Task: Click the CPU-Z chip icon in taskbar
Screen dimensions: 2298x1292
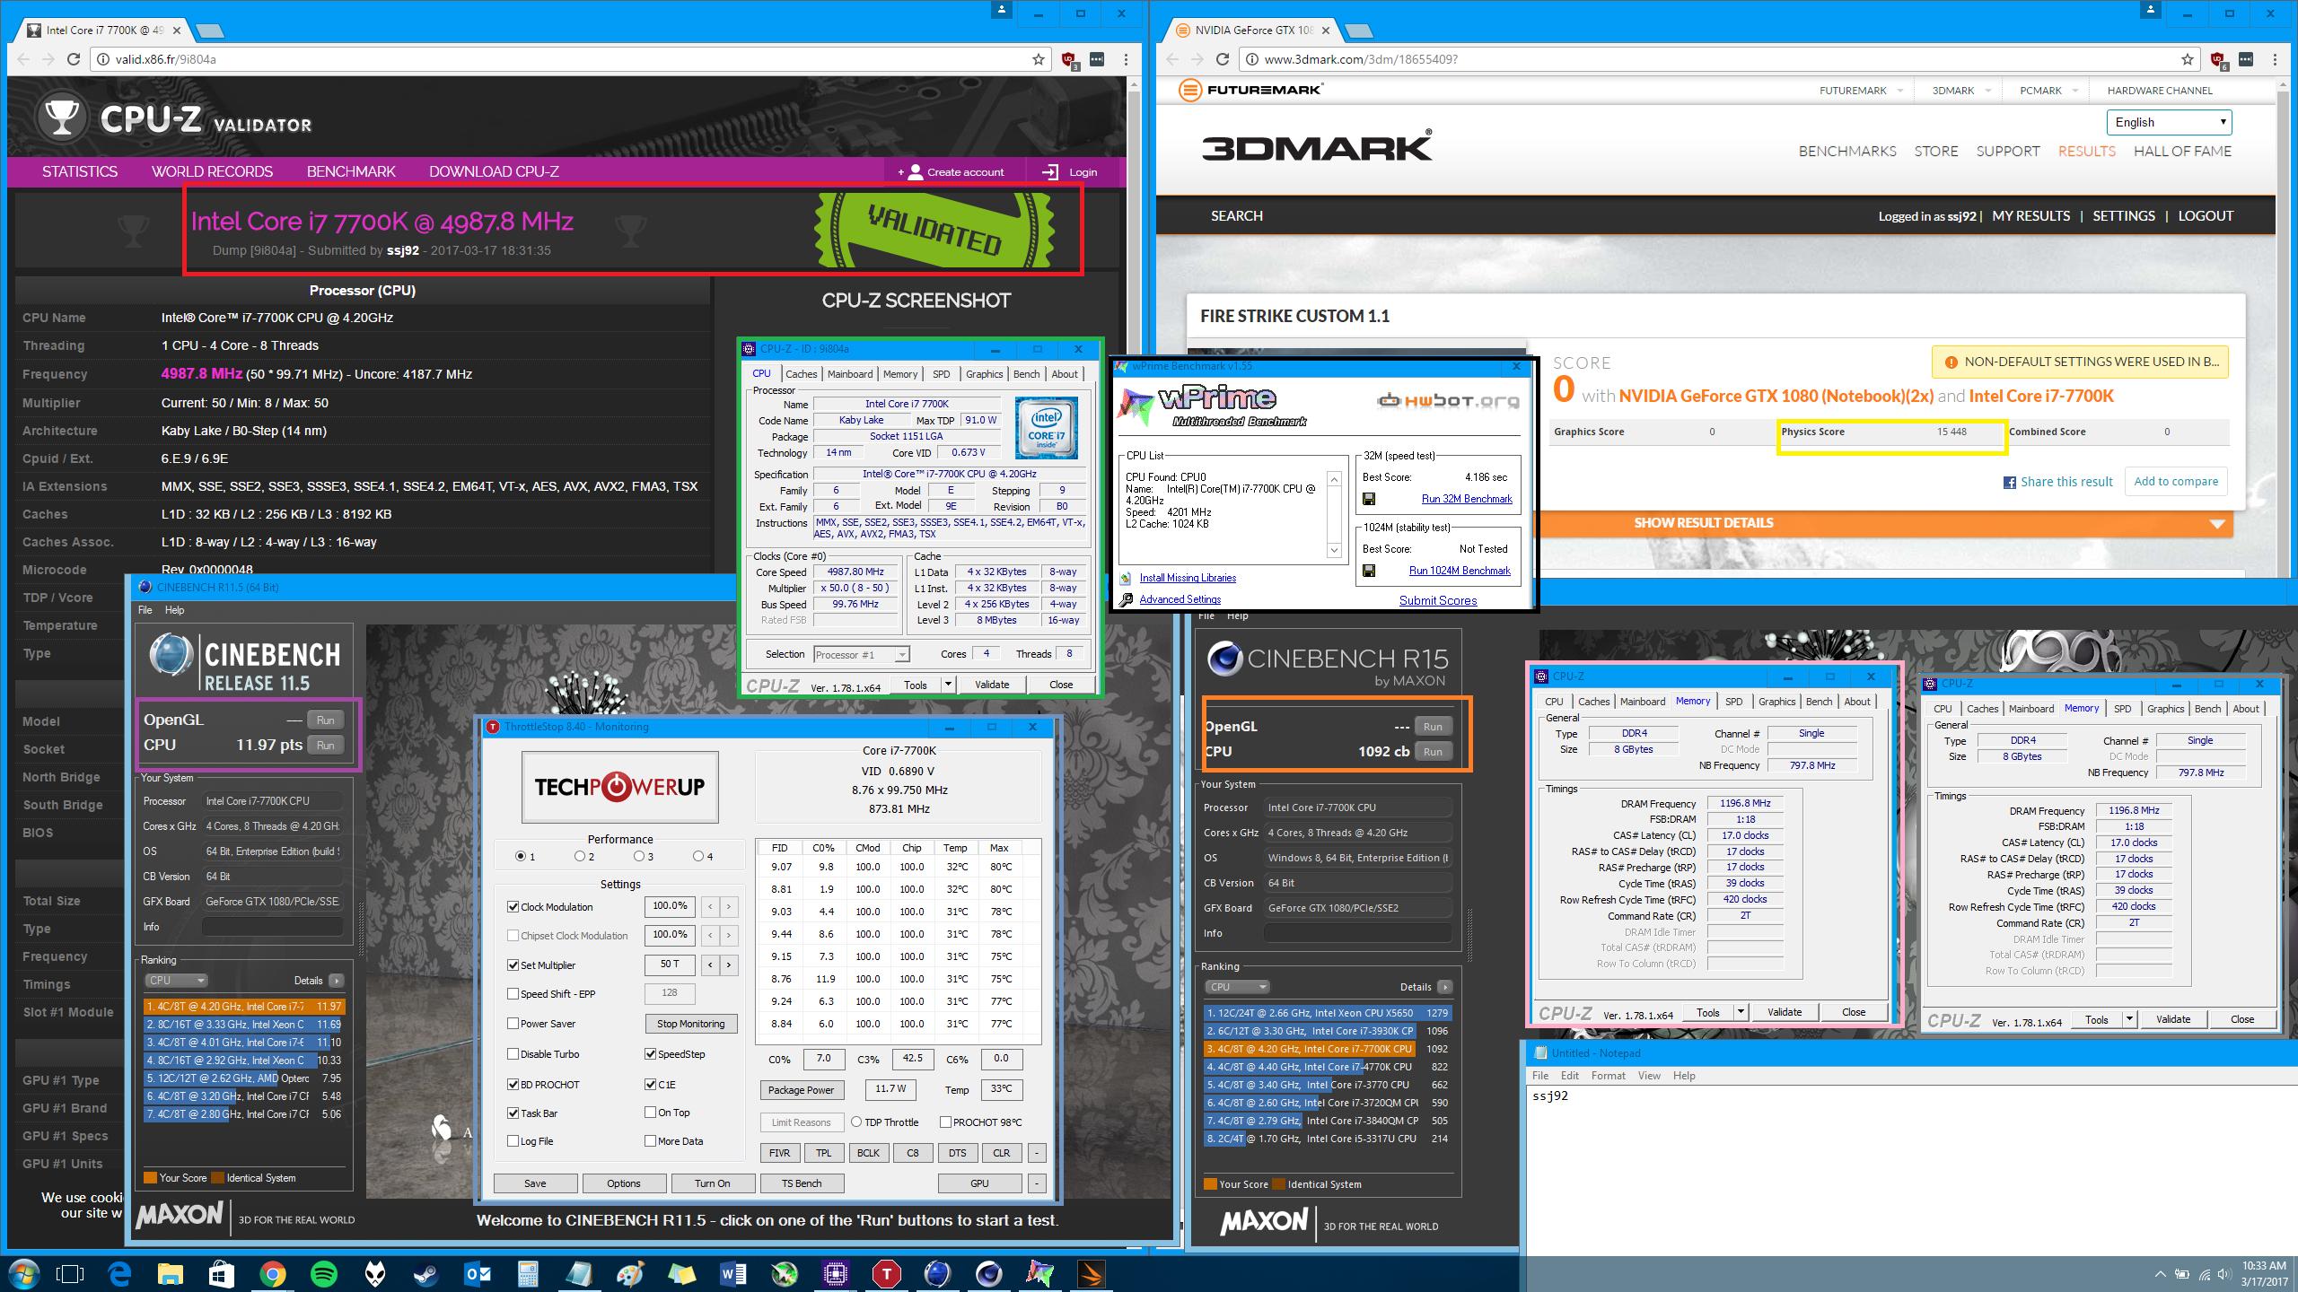Action: tap(835, 1273)
